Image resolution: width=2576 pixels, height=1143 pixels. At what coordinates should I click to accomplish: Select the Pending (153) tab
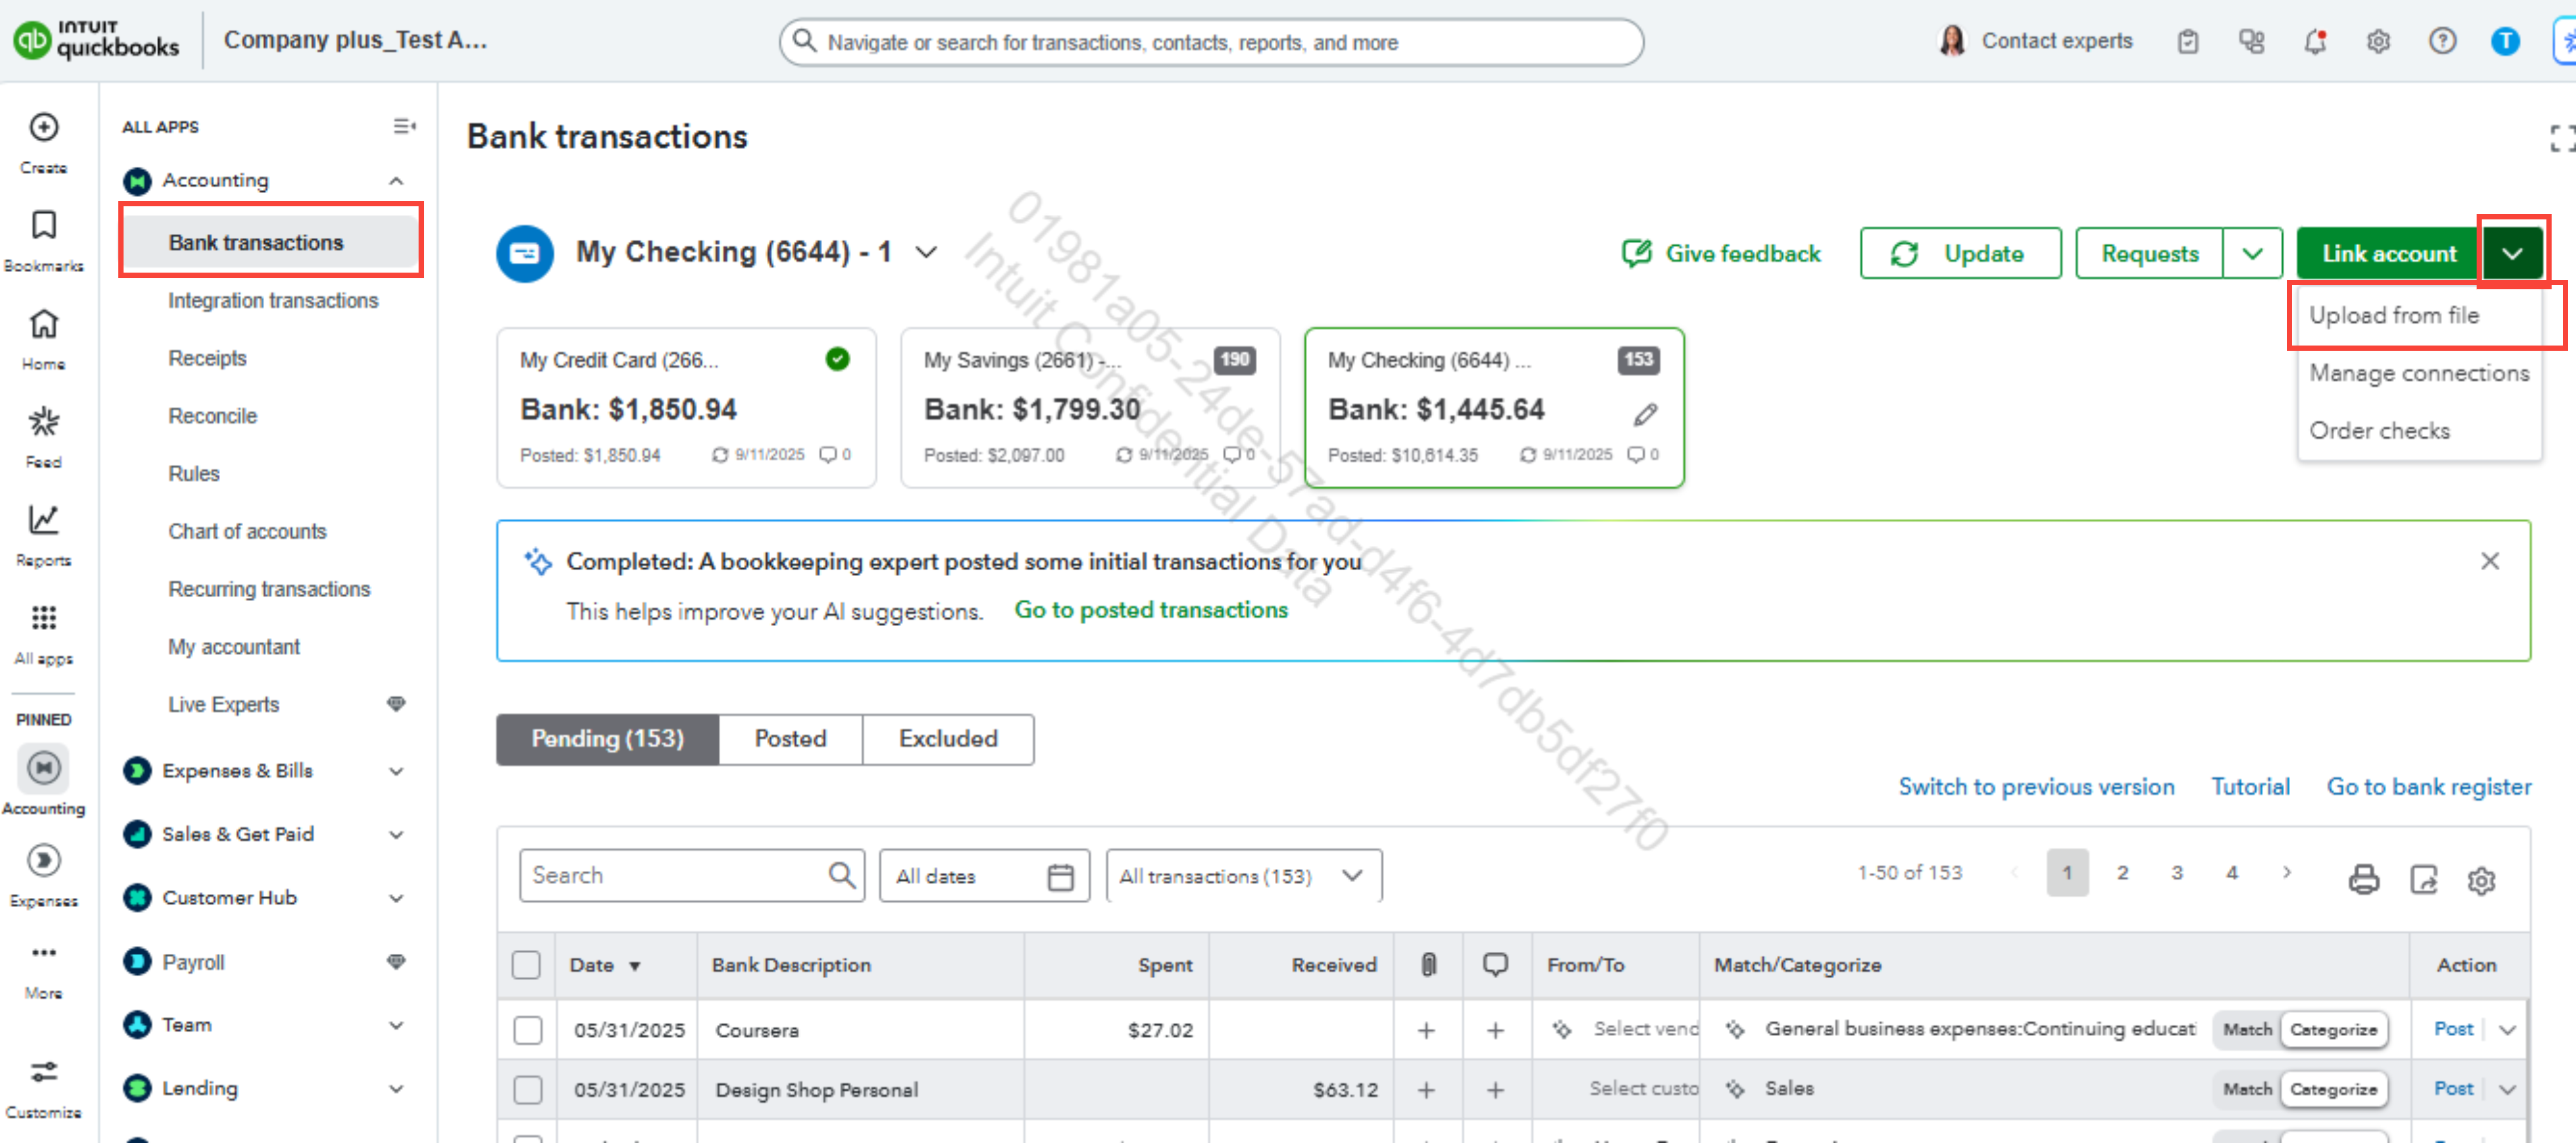pyautogui.click(x=608, y=739)
